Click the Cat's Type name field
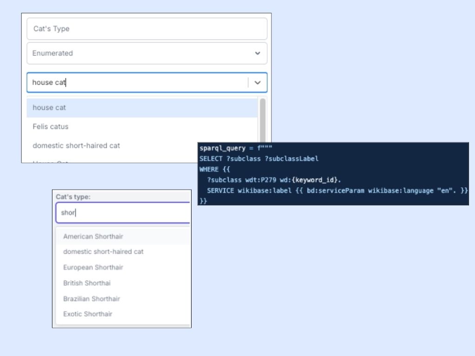 pos(147,29)
